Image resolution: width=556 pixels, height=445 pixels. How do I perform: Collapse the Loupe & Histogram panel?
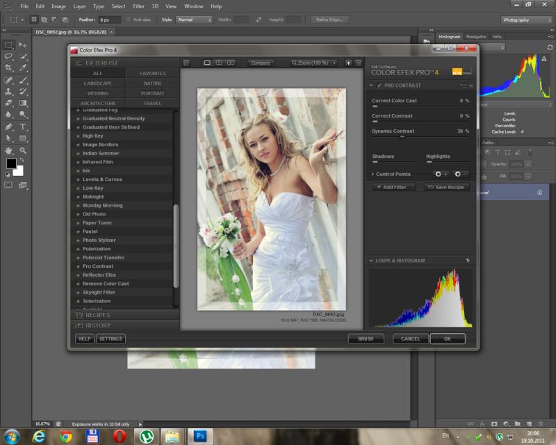tap(371, 261)
